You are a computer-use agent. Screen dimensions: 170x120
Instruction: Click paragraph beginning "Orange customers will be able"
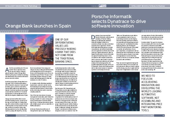(17, 105)
